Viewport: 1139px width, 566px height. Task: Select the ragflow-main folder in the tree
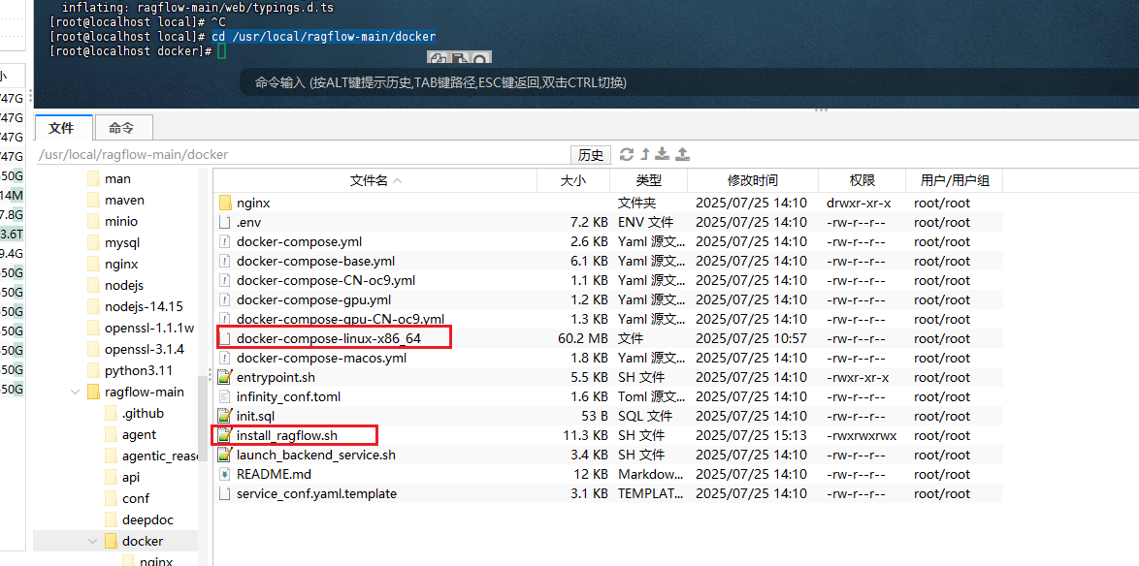pyautogui.click(x=144, y=392)
